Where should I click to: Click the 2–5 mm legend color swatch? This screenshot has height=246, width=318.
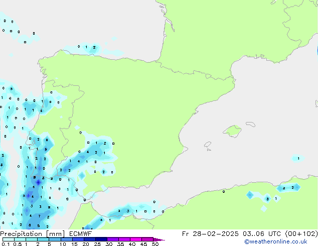(43, 239)
